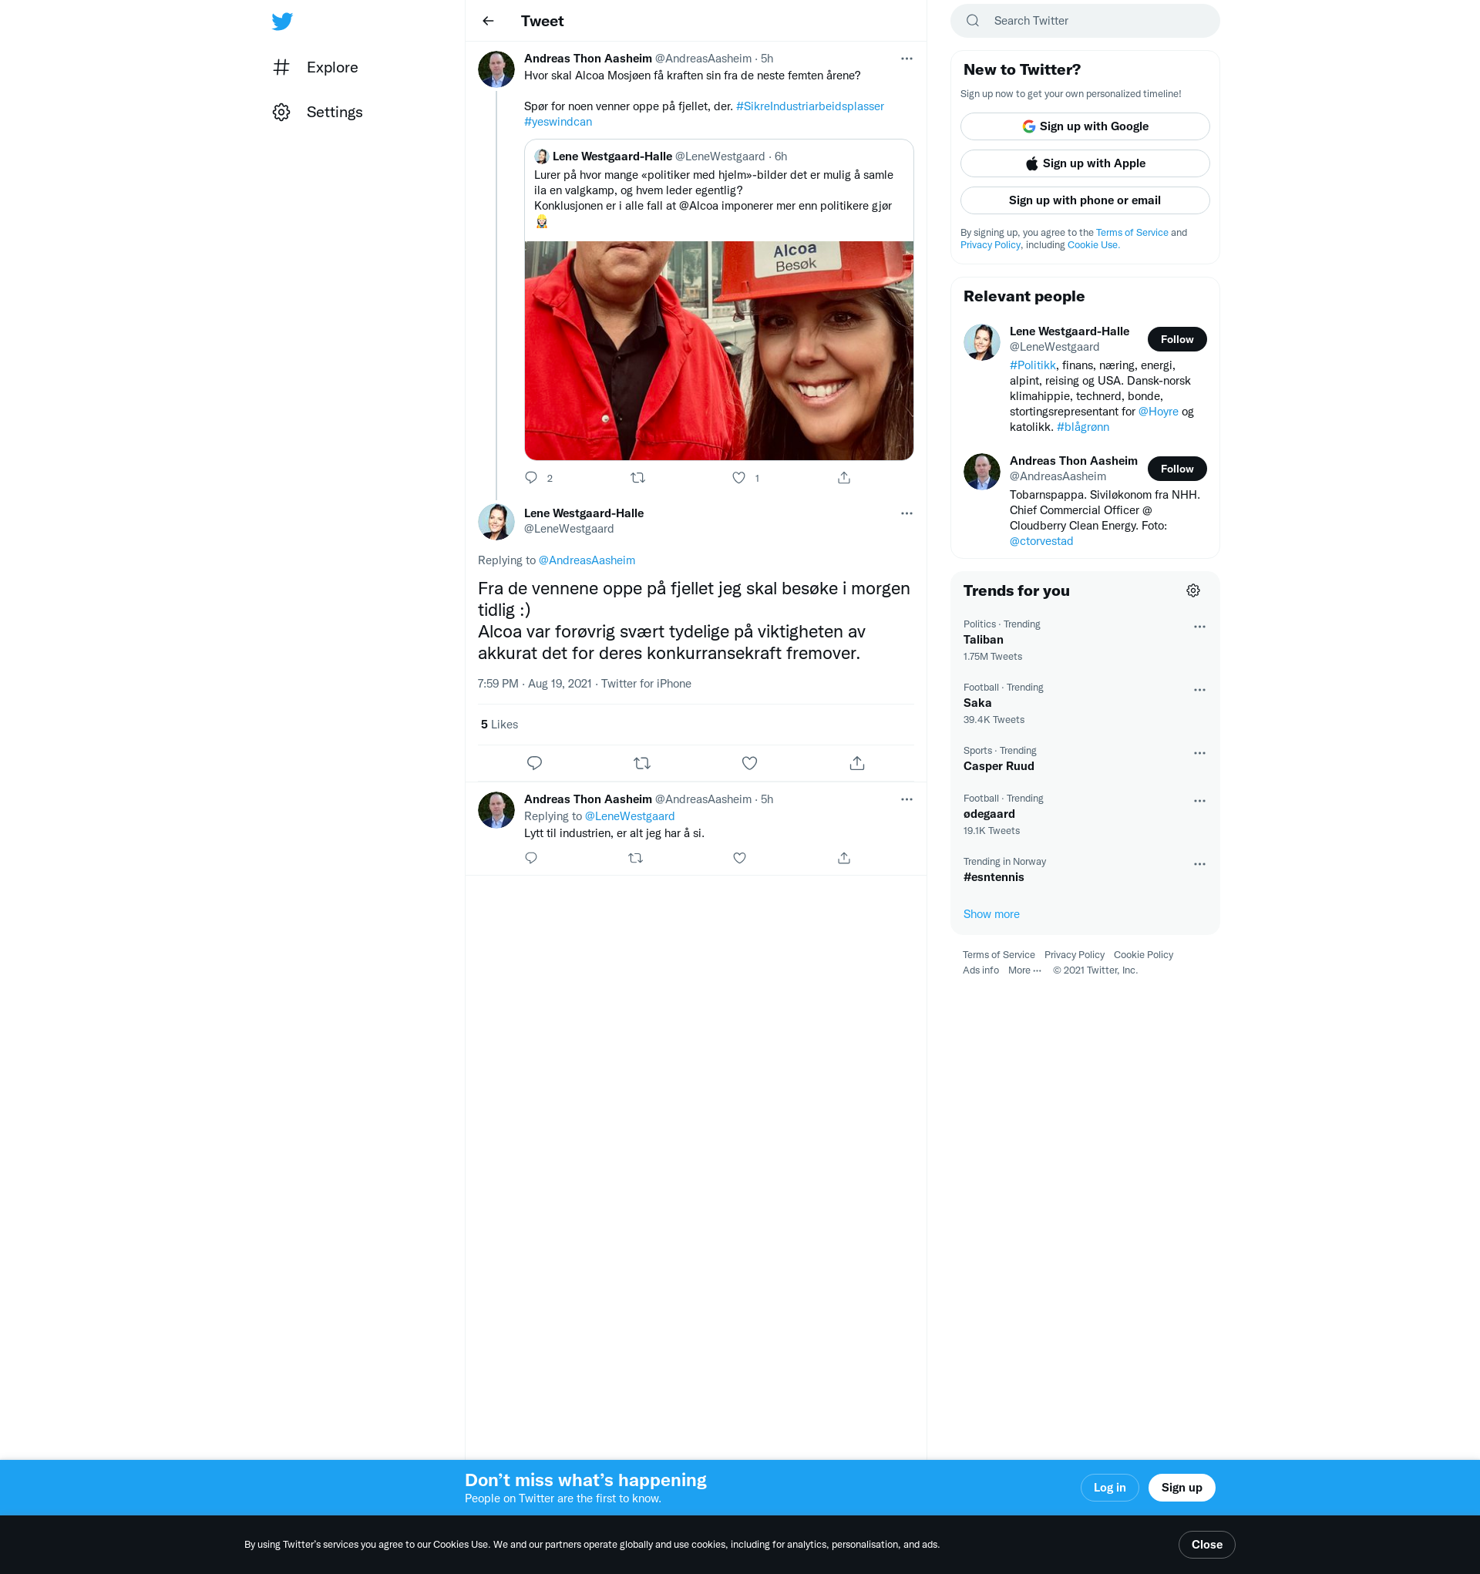The image size is (1480, 1574).
Task: Open Cookie Policy footer link
Action: [1143, 955]
